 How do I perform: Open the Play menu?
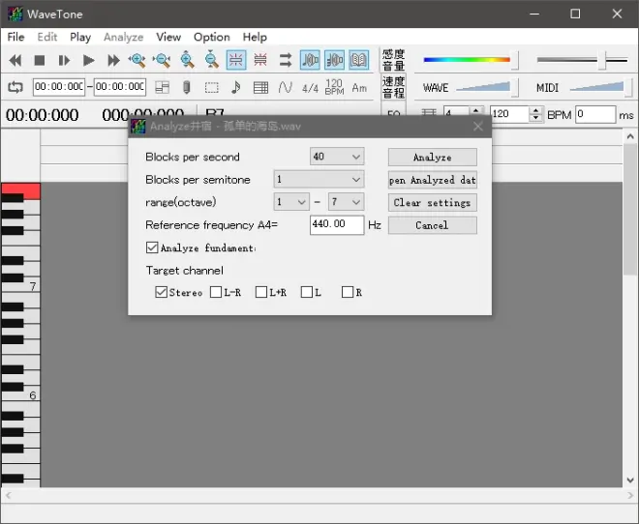point(80,37)
